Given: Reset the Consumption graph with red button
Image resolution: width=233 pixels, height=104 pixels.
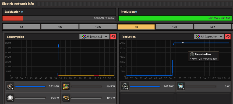Looking at the screenshot, I should pos(113,37).
